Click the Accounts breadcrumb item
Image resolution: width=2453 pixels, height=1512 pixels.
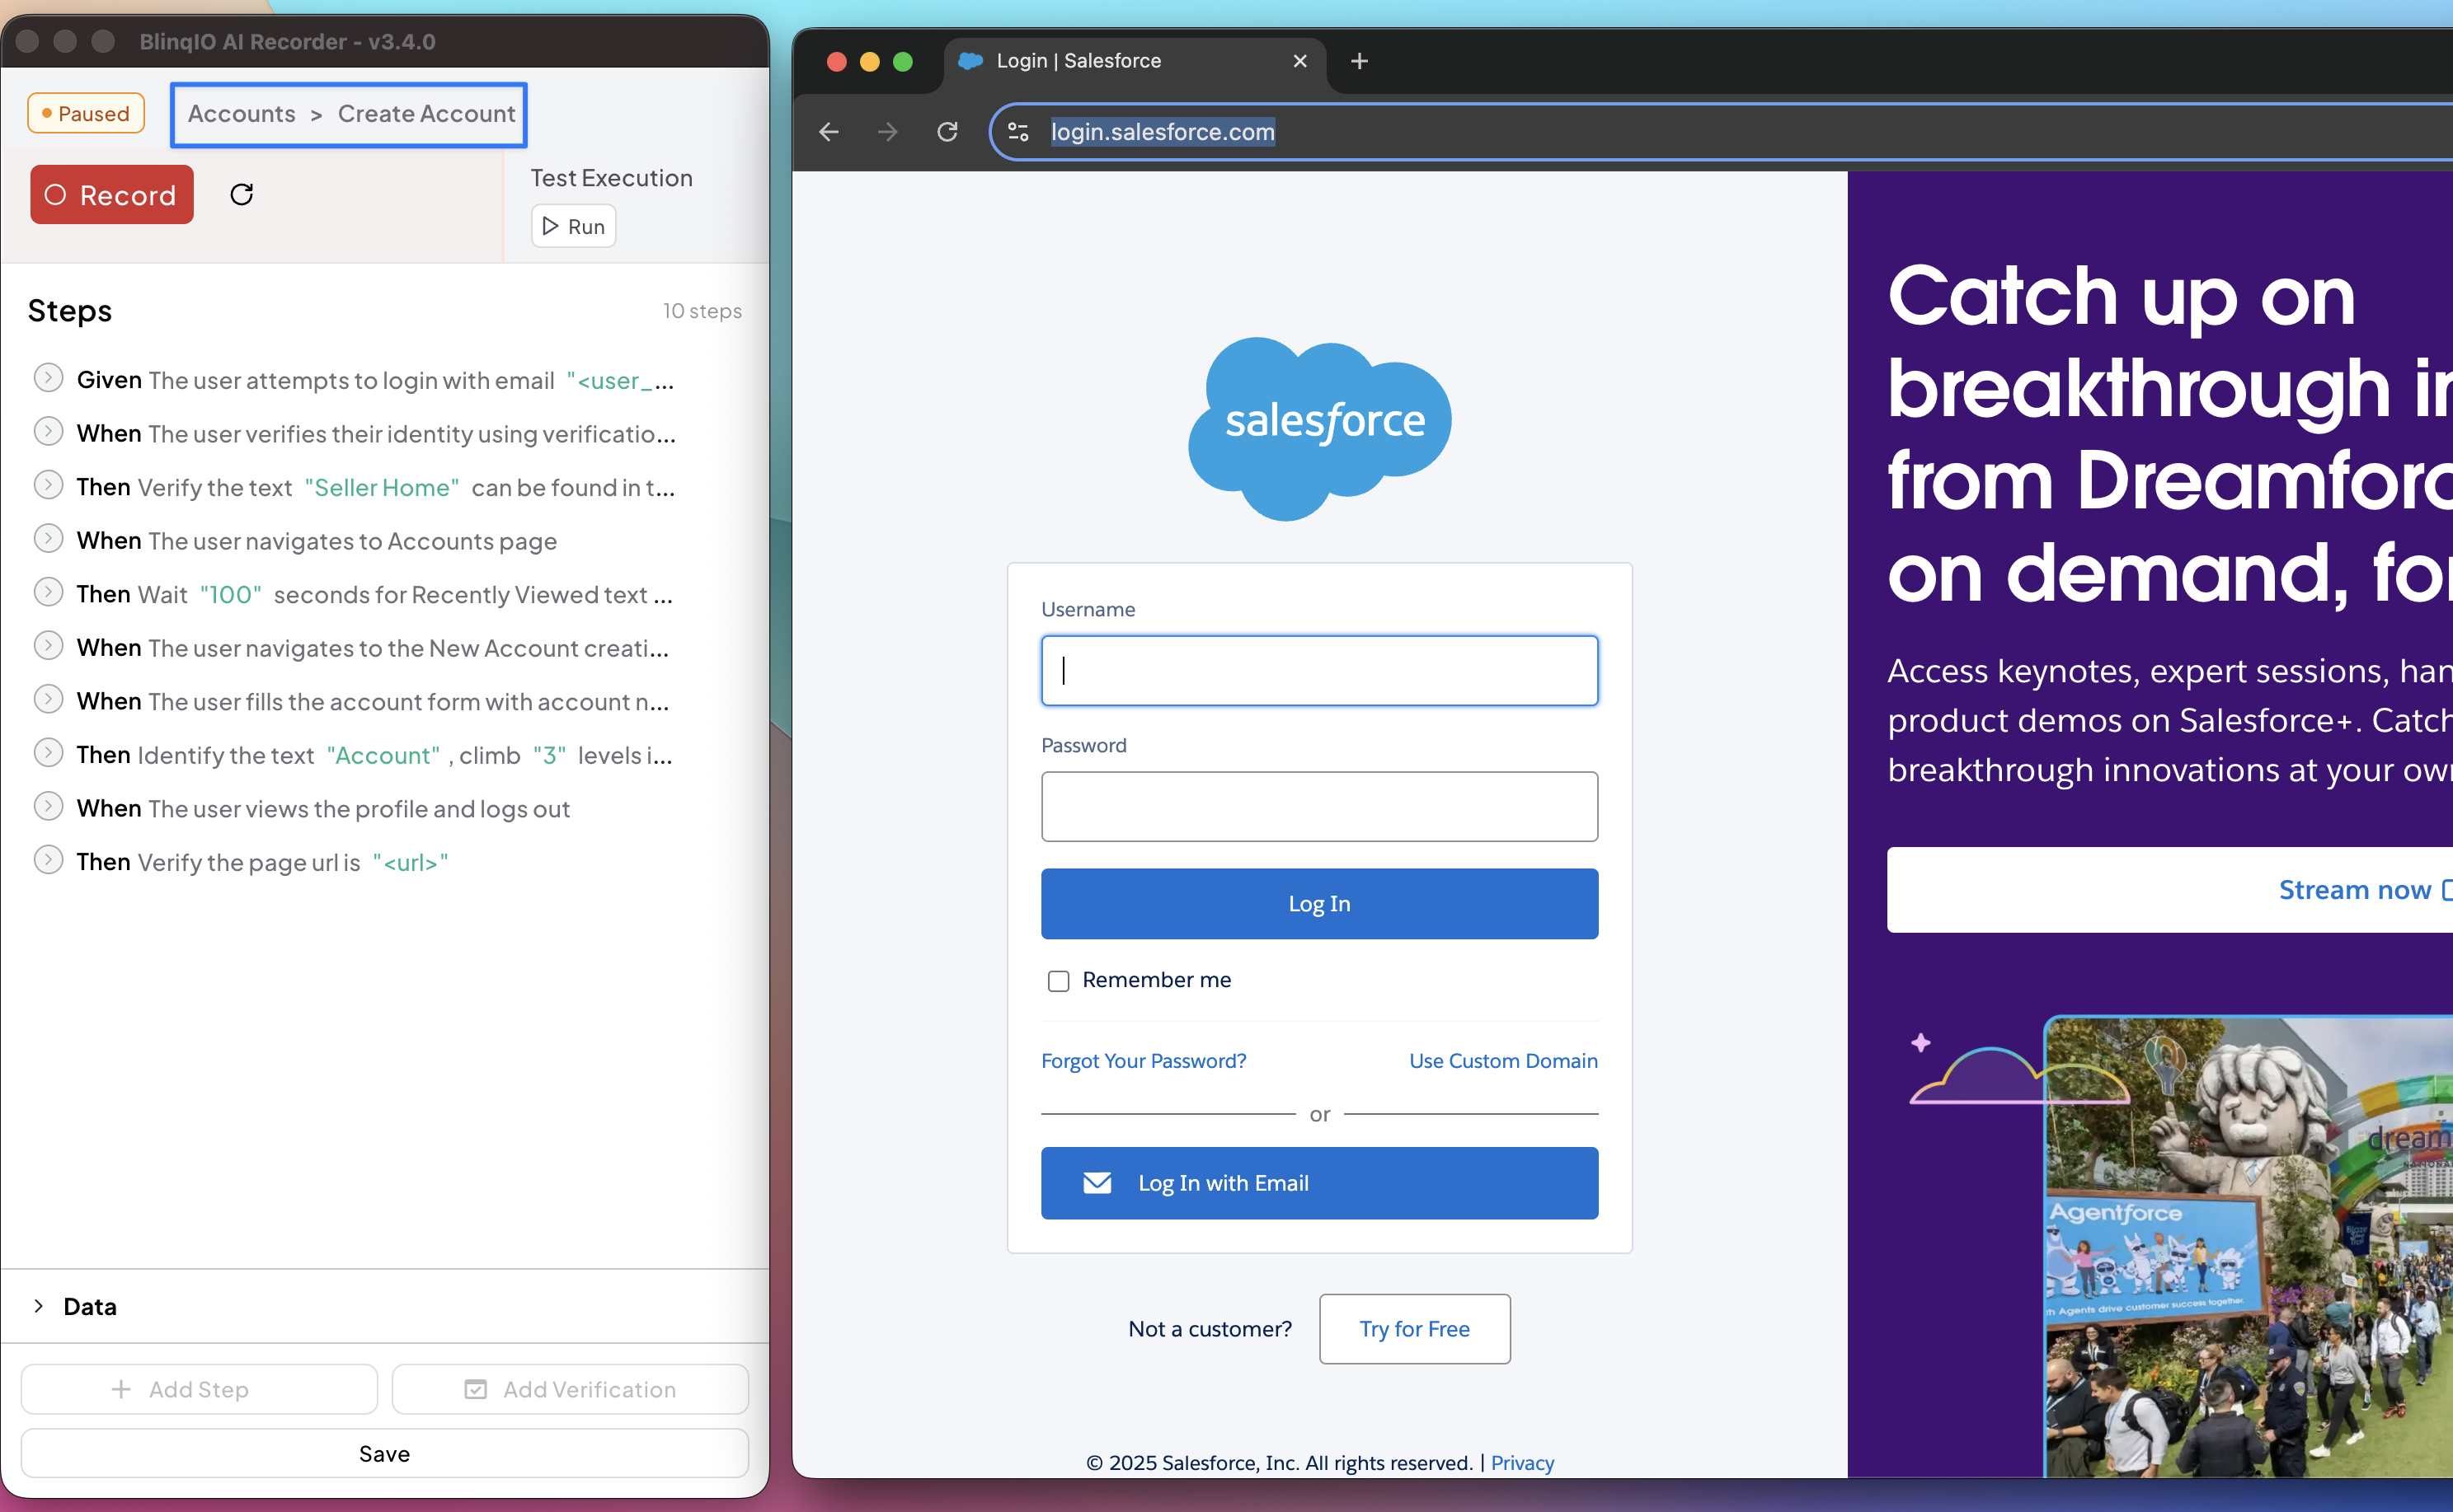point(241,114)
